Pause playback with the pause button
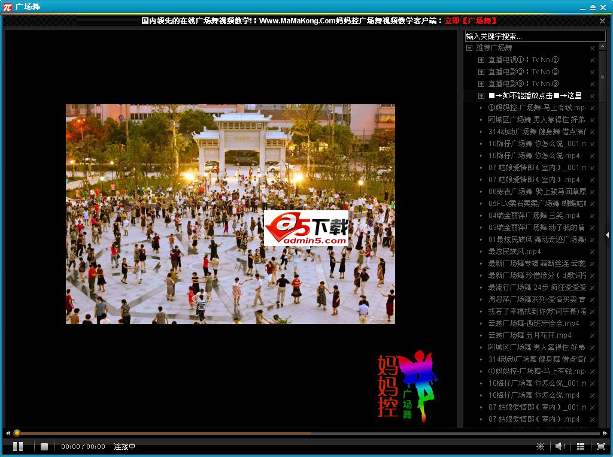Image resolution: width=613 pixels, height=457 pixels. pos(18,446)
